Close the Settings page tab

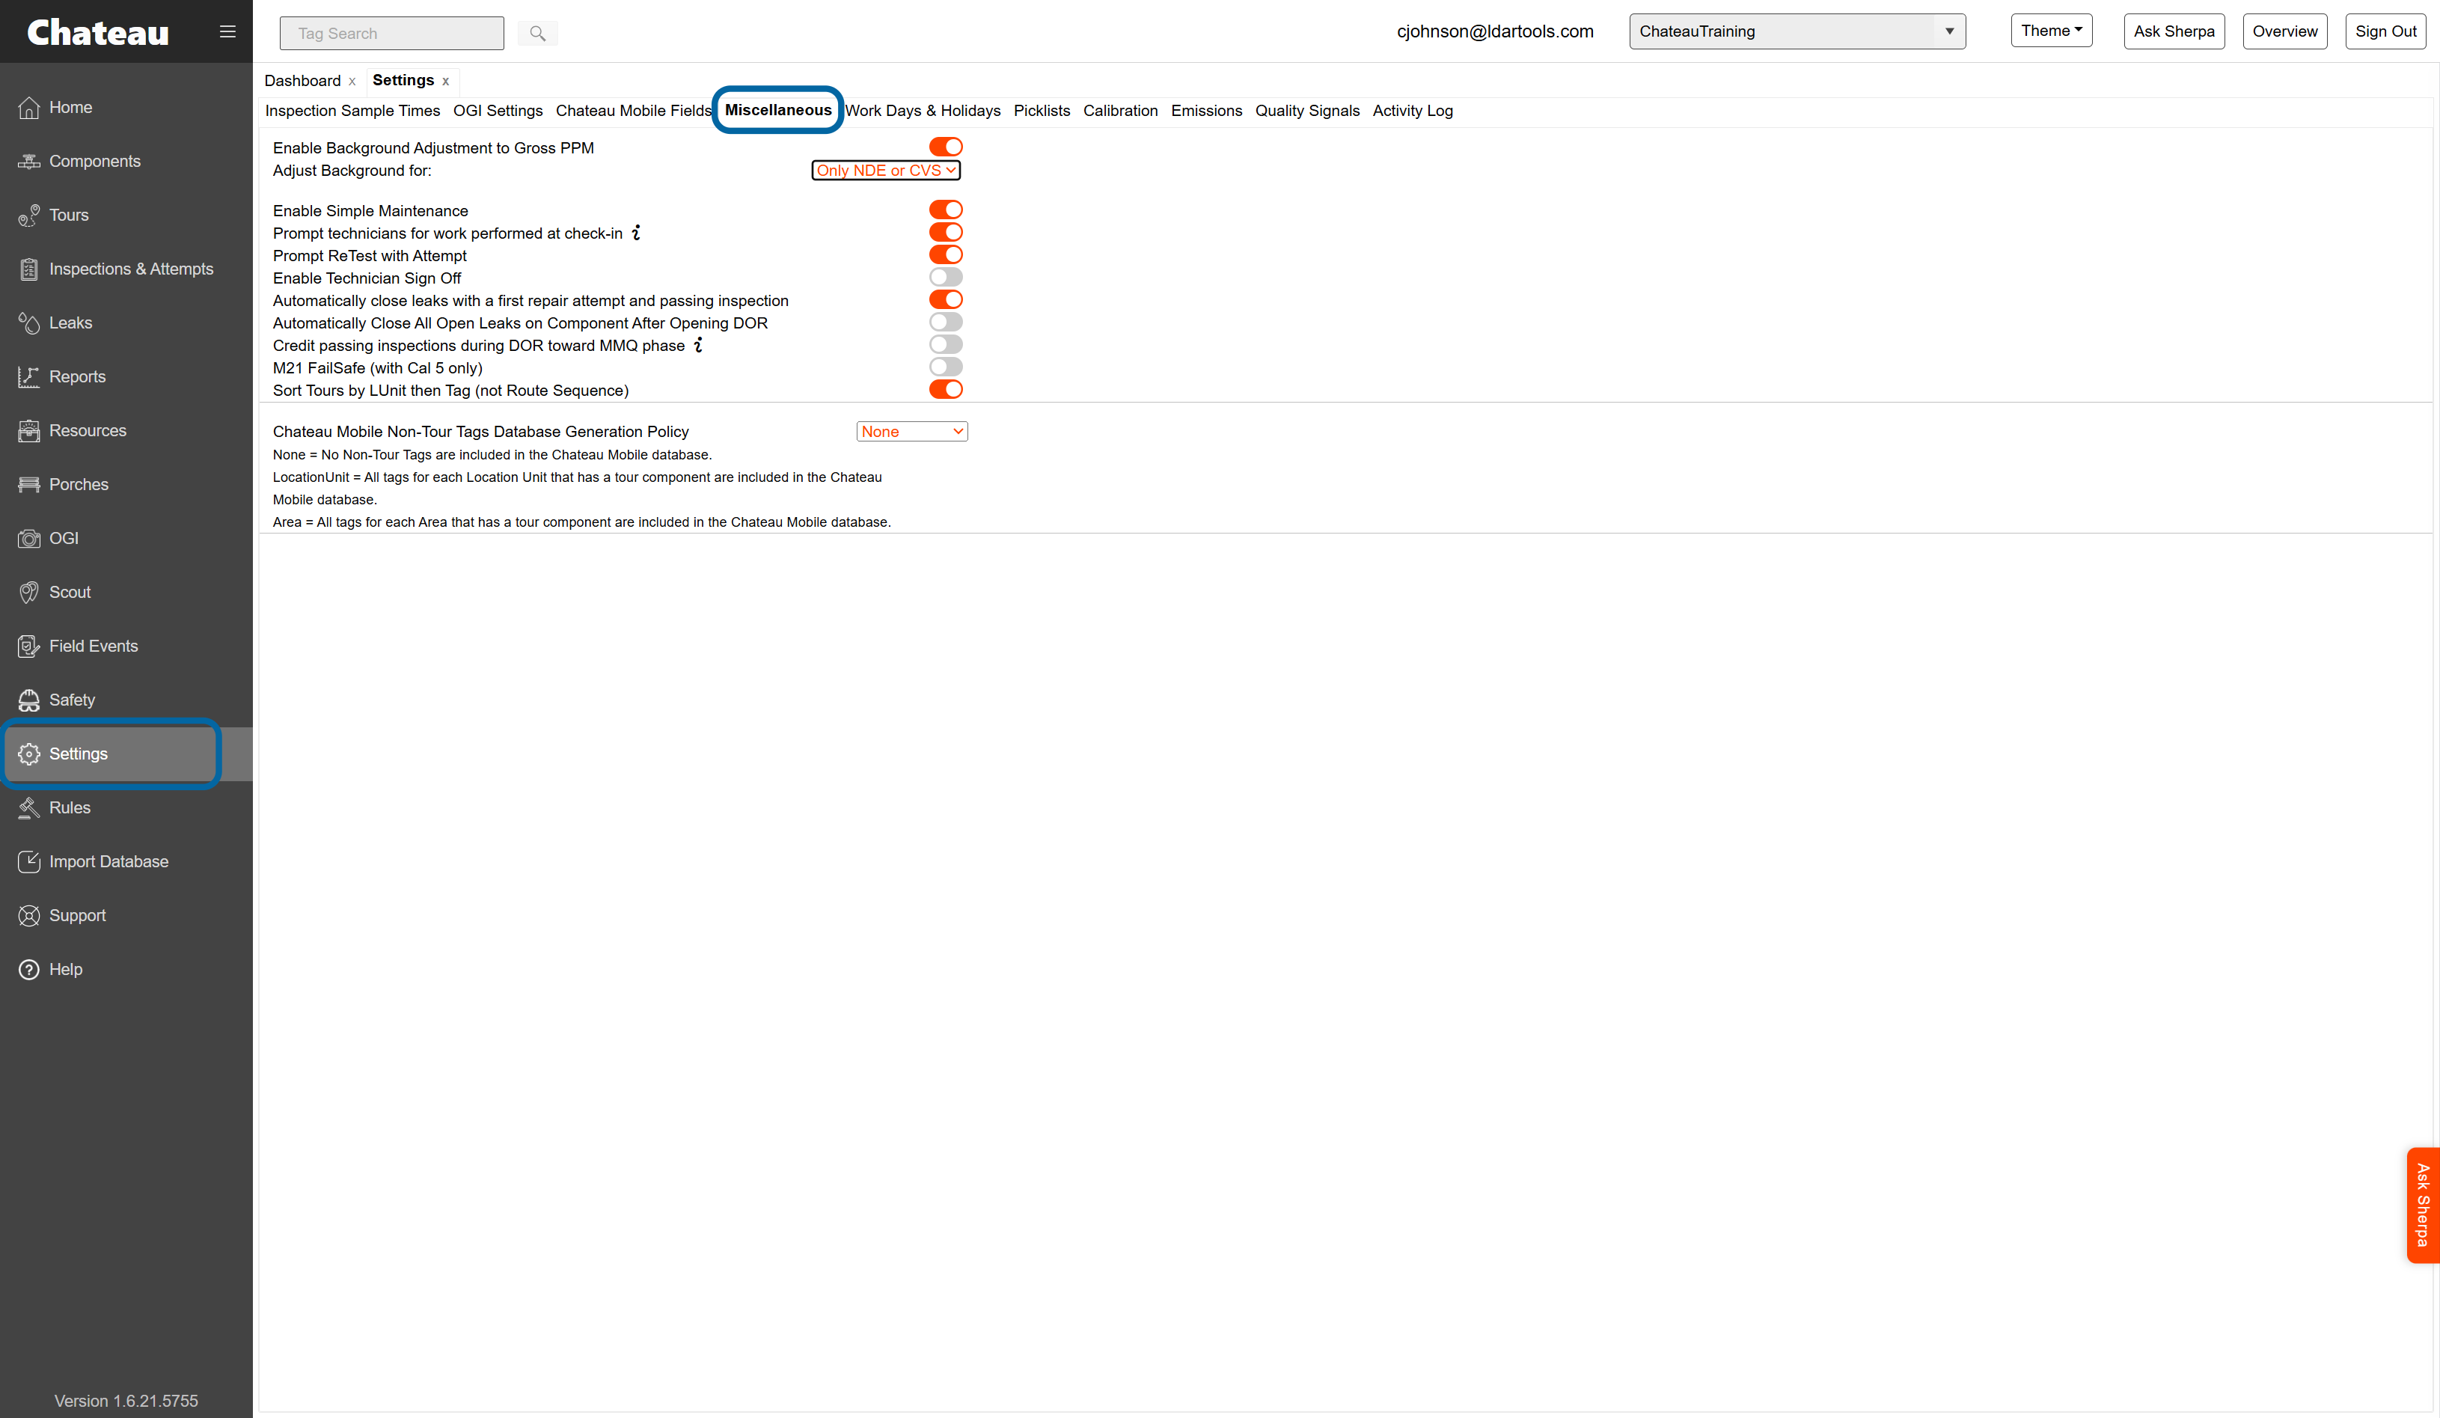445,82
